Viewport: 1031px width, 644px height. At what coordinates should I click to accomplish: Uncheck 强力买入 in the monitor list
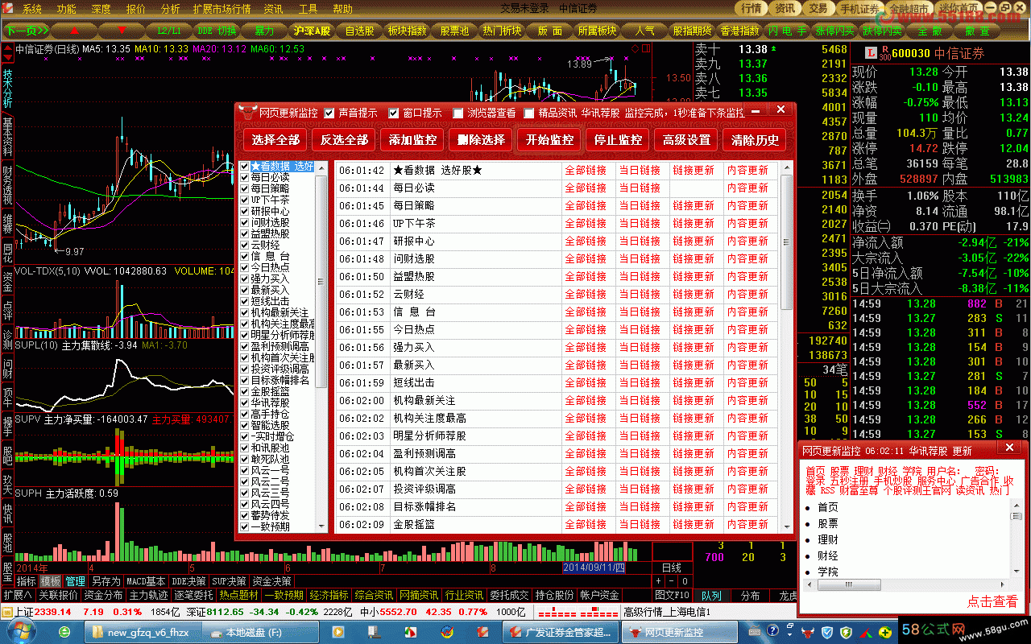[245, 279]
